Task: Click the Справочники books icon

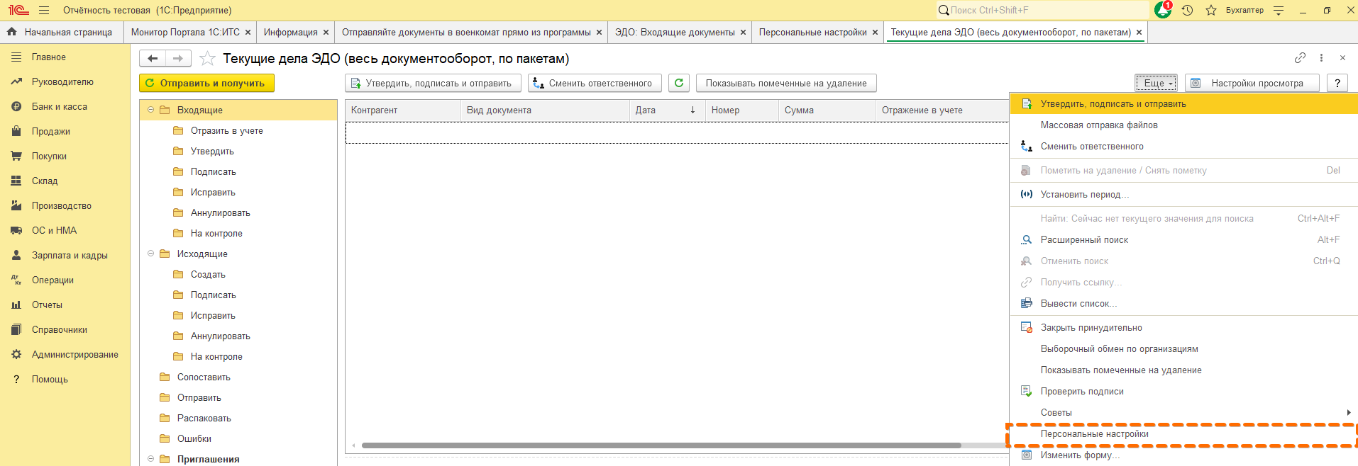Action: (x=16, y=329)
